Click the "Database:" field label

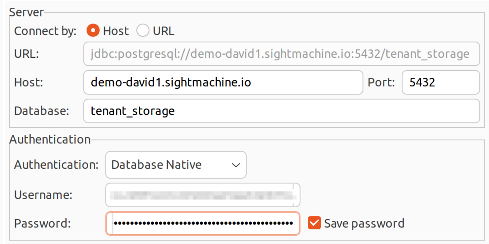[42, 111]
